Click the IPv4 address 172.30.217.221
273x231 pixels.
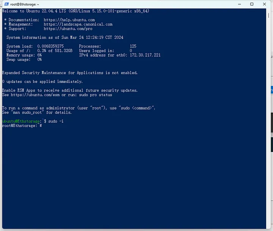coord(145,55)
